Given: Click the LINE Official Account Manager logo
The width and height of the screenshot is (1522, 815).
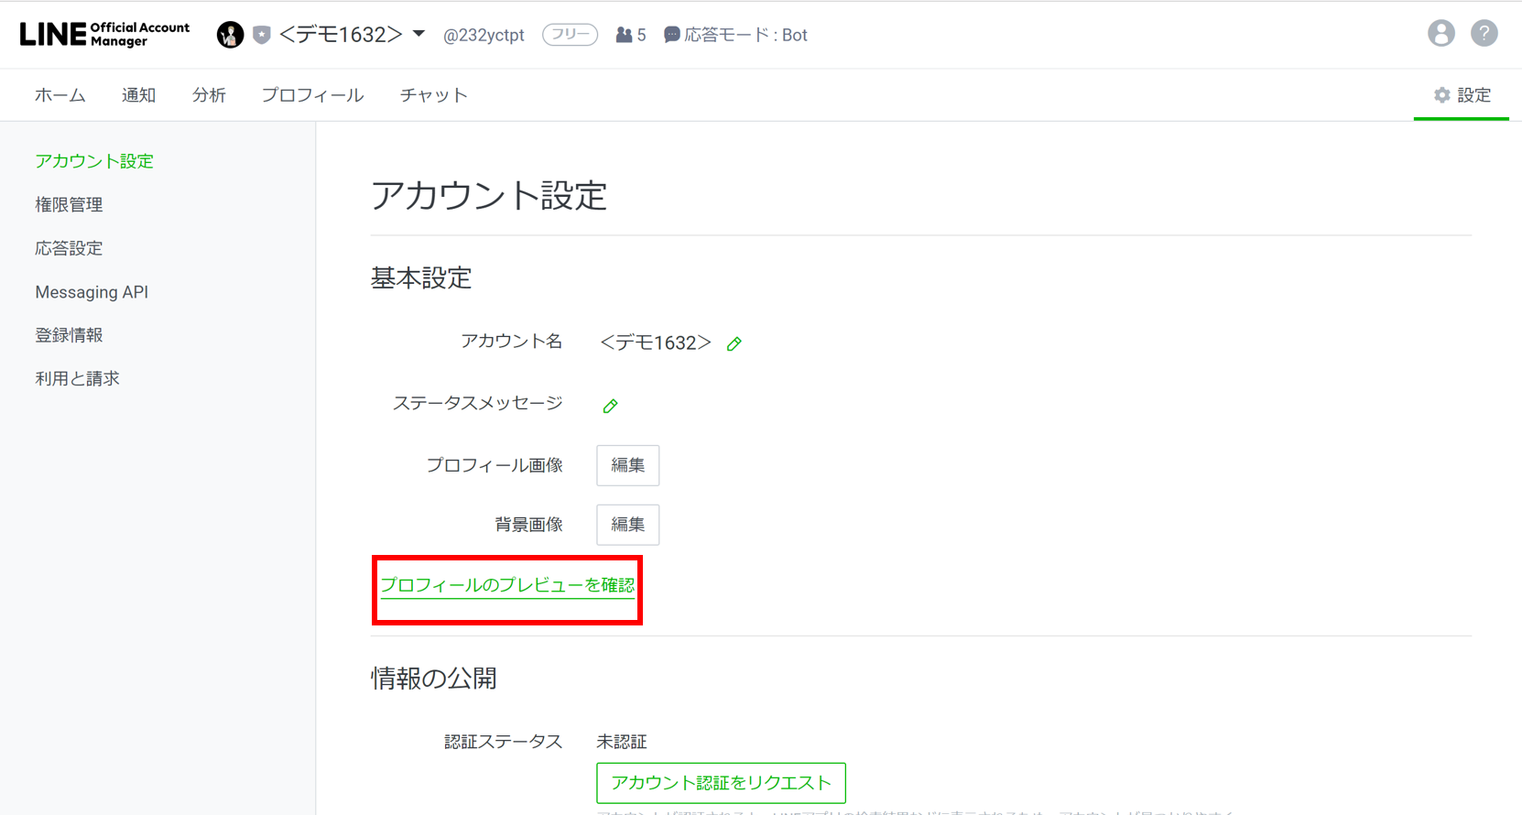Looking at the screenshot, I should pyautogui.click(x=104, y=34).
